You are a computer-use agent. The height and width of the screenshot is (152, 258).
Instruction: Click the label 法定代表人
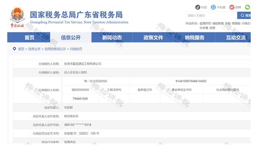[52, 107]
